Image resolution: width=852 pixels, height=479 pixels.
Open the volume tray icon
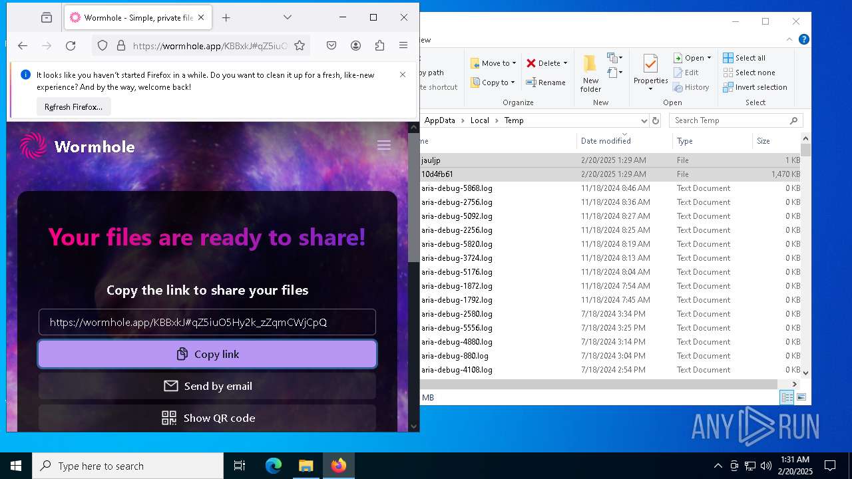coord(766,466)
